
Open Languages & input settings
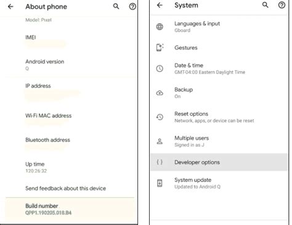point(219,27)
